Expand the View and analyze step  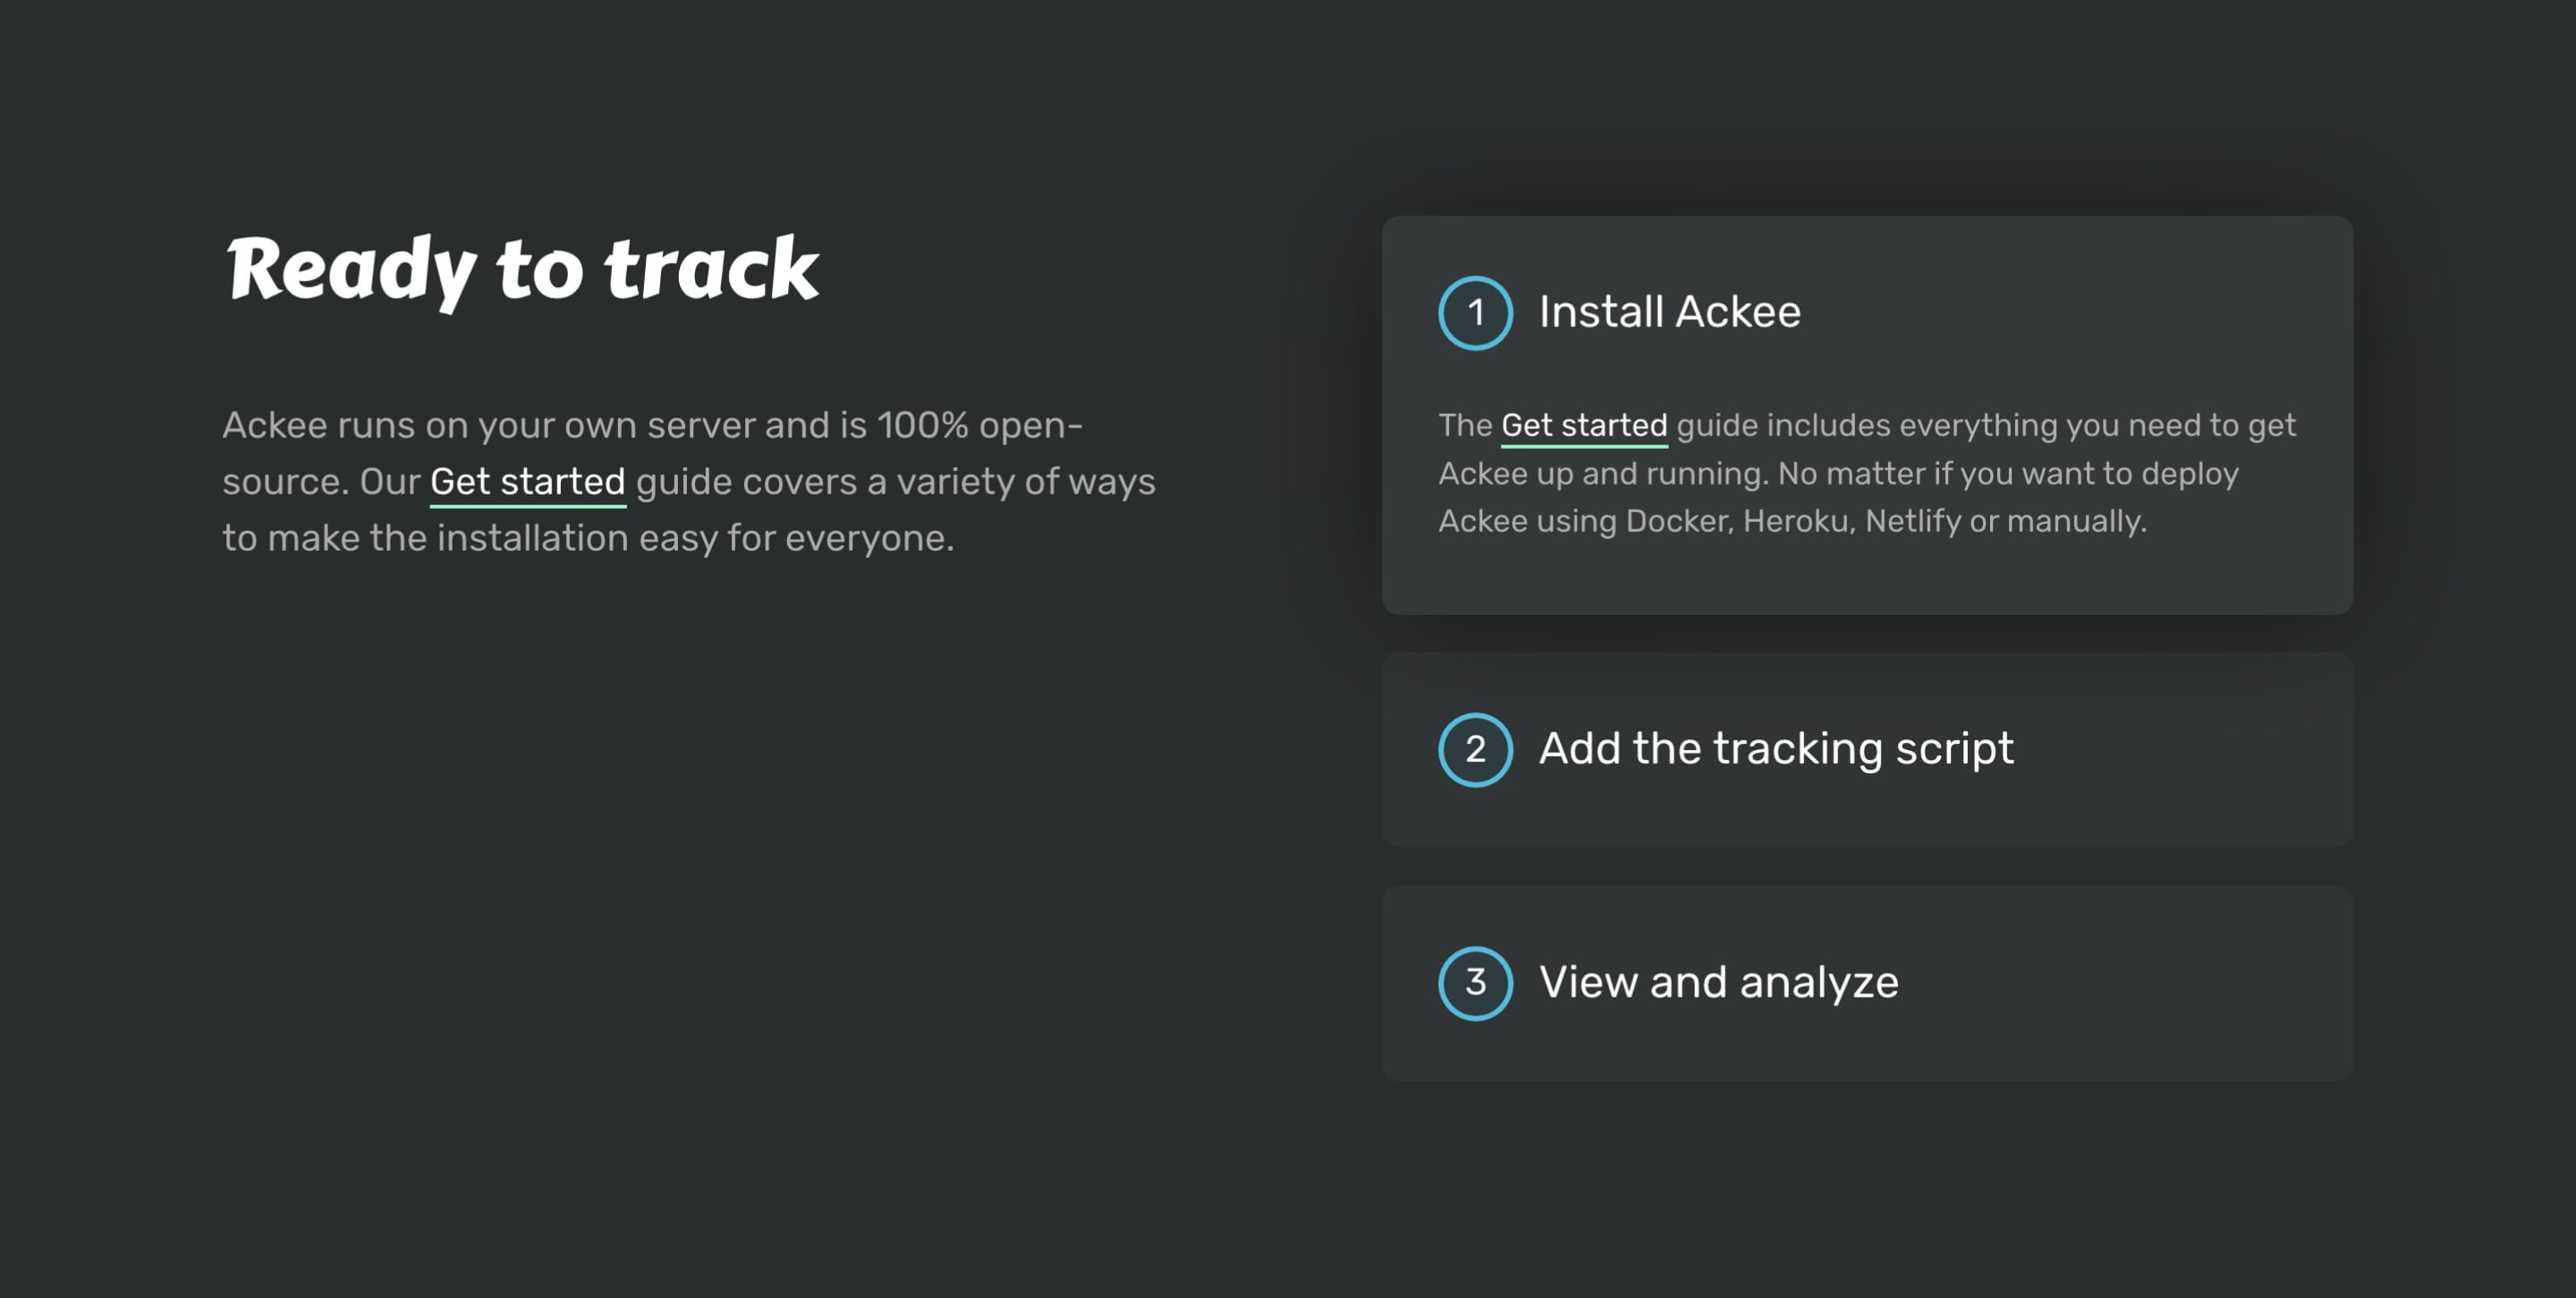(x=1717, y=982)
